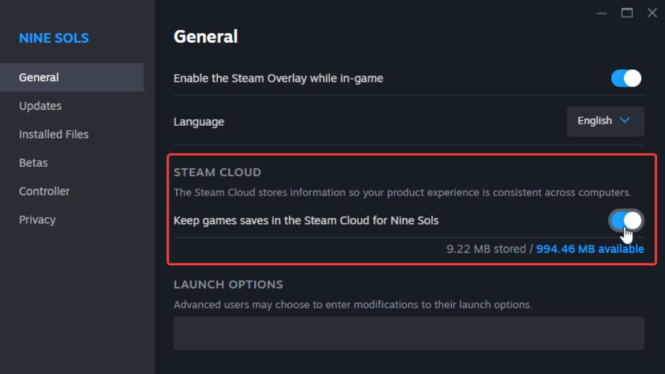Click the LAUNCH OPTIONS section heading
665x374 pixels.
(228, 284)
